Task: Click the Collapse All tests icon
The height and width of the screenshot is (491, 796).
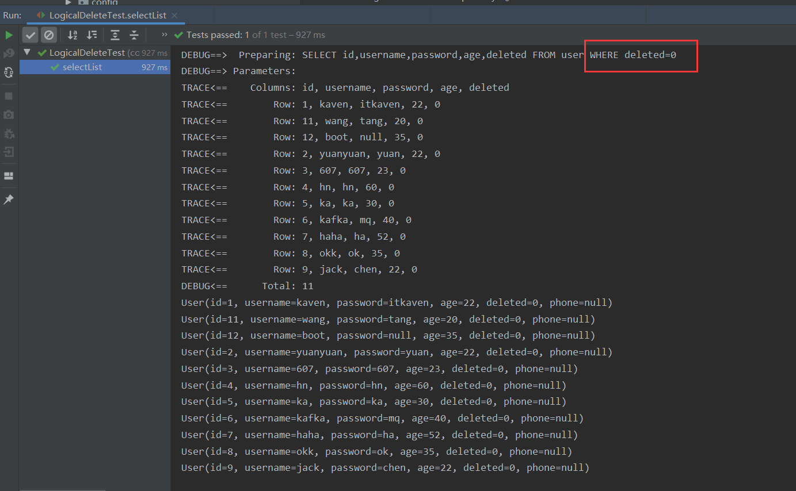Action: pos(134,35)
